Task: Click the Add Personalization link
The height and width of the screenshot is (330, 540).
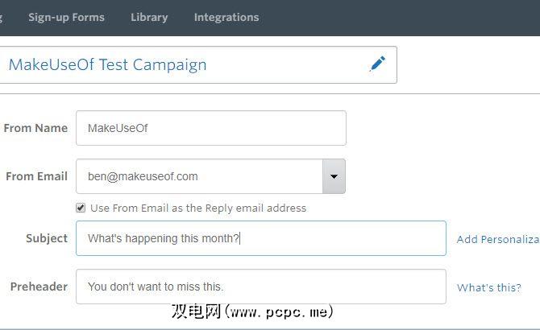Action: [x=497, y=239]
